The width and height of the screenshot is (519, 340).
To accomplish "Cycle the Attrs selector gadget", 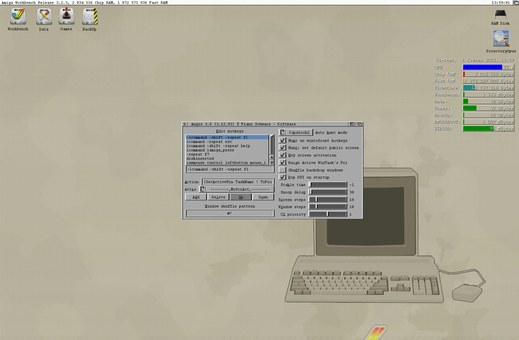I will coord(203,190).
